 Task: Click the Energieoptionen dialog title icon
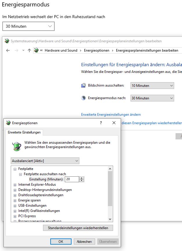[8, 123]
